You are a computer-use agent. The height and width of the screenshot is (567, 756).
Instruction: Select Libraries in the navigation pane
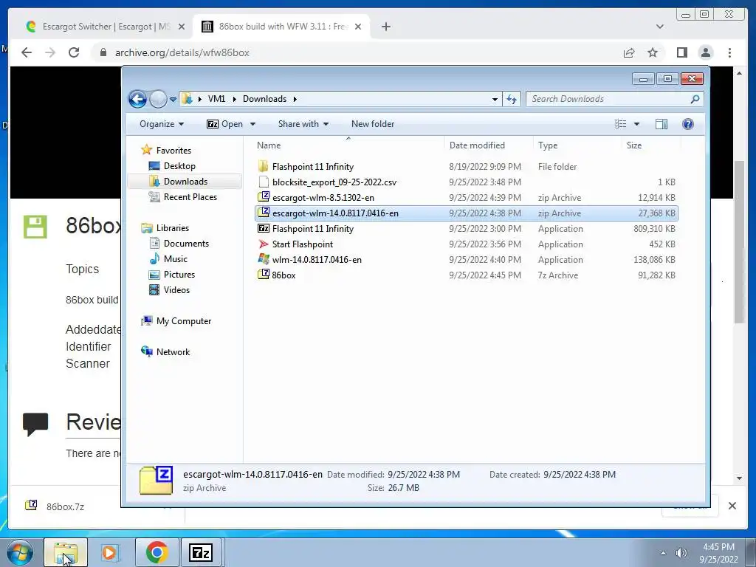tap(165, 228)
